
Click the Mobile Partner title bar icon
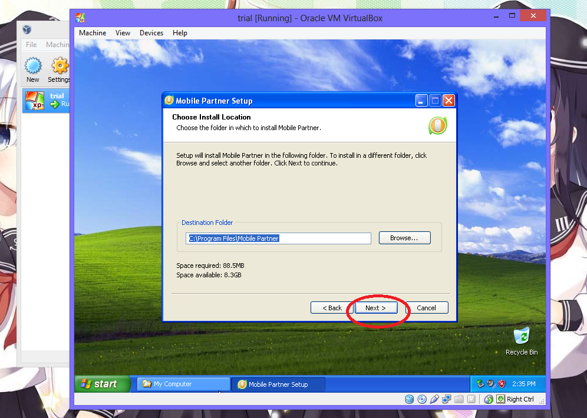click(x=169, y=100)
